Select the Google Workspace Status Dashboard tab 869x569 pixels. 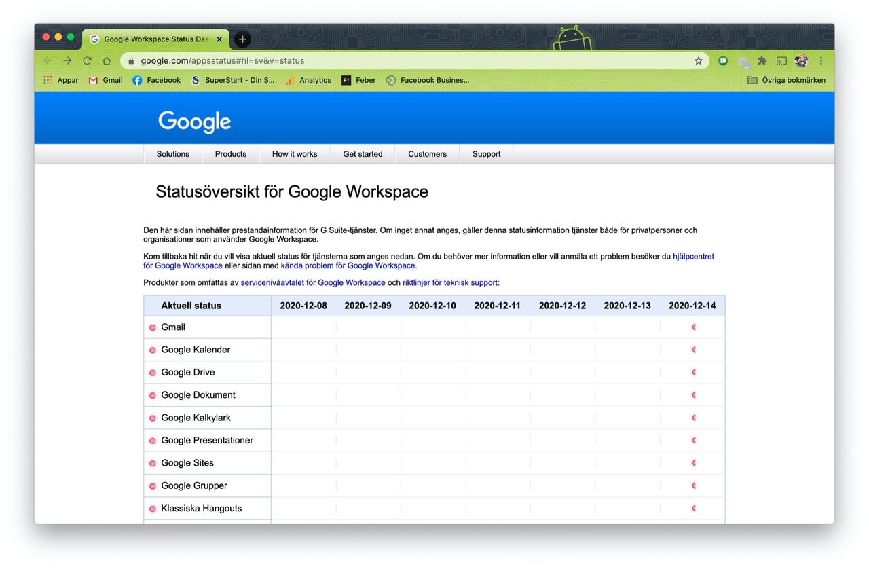(x=155, y=39)
